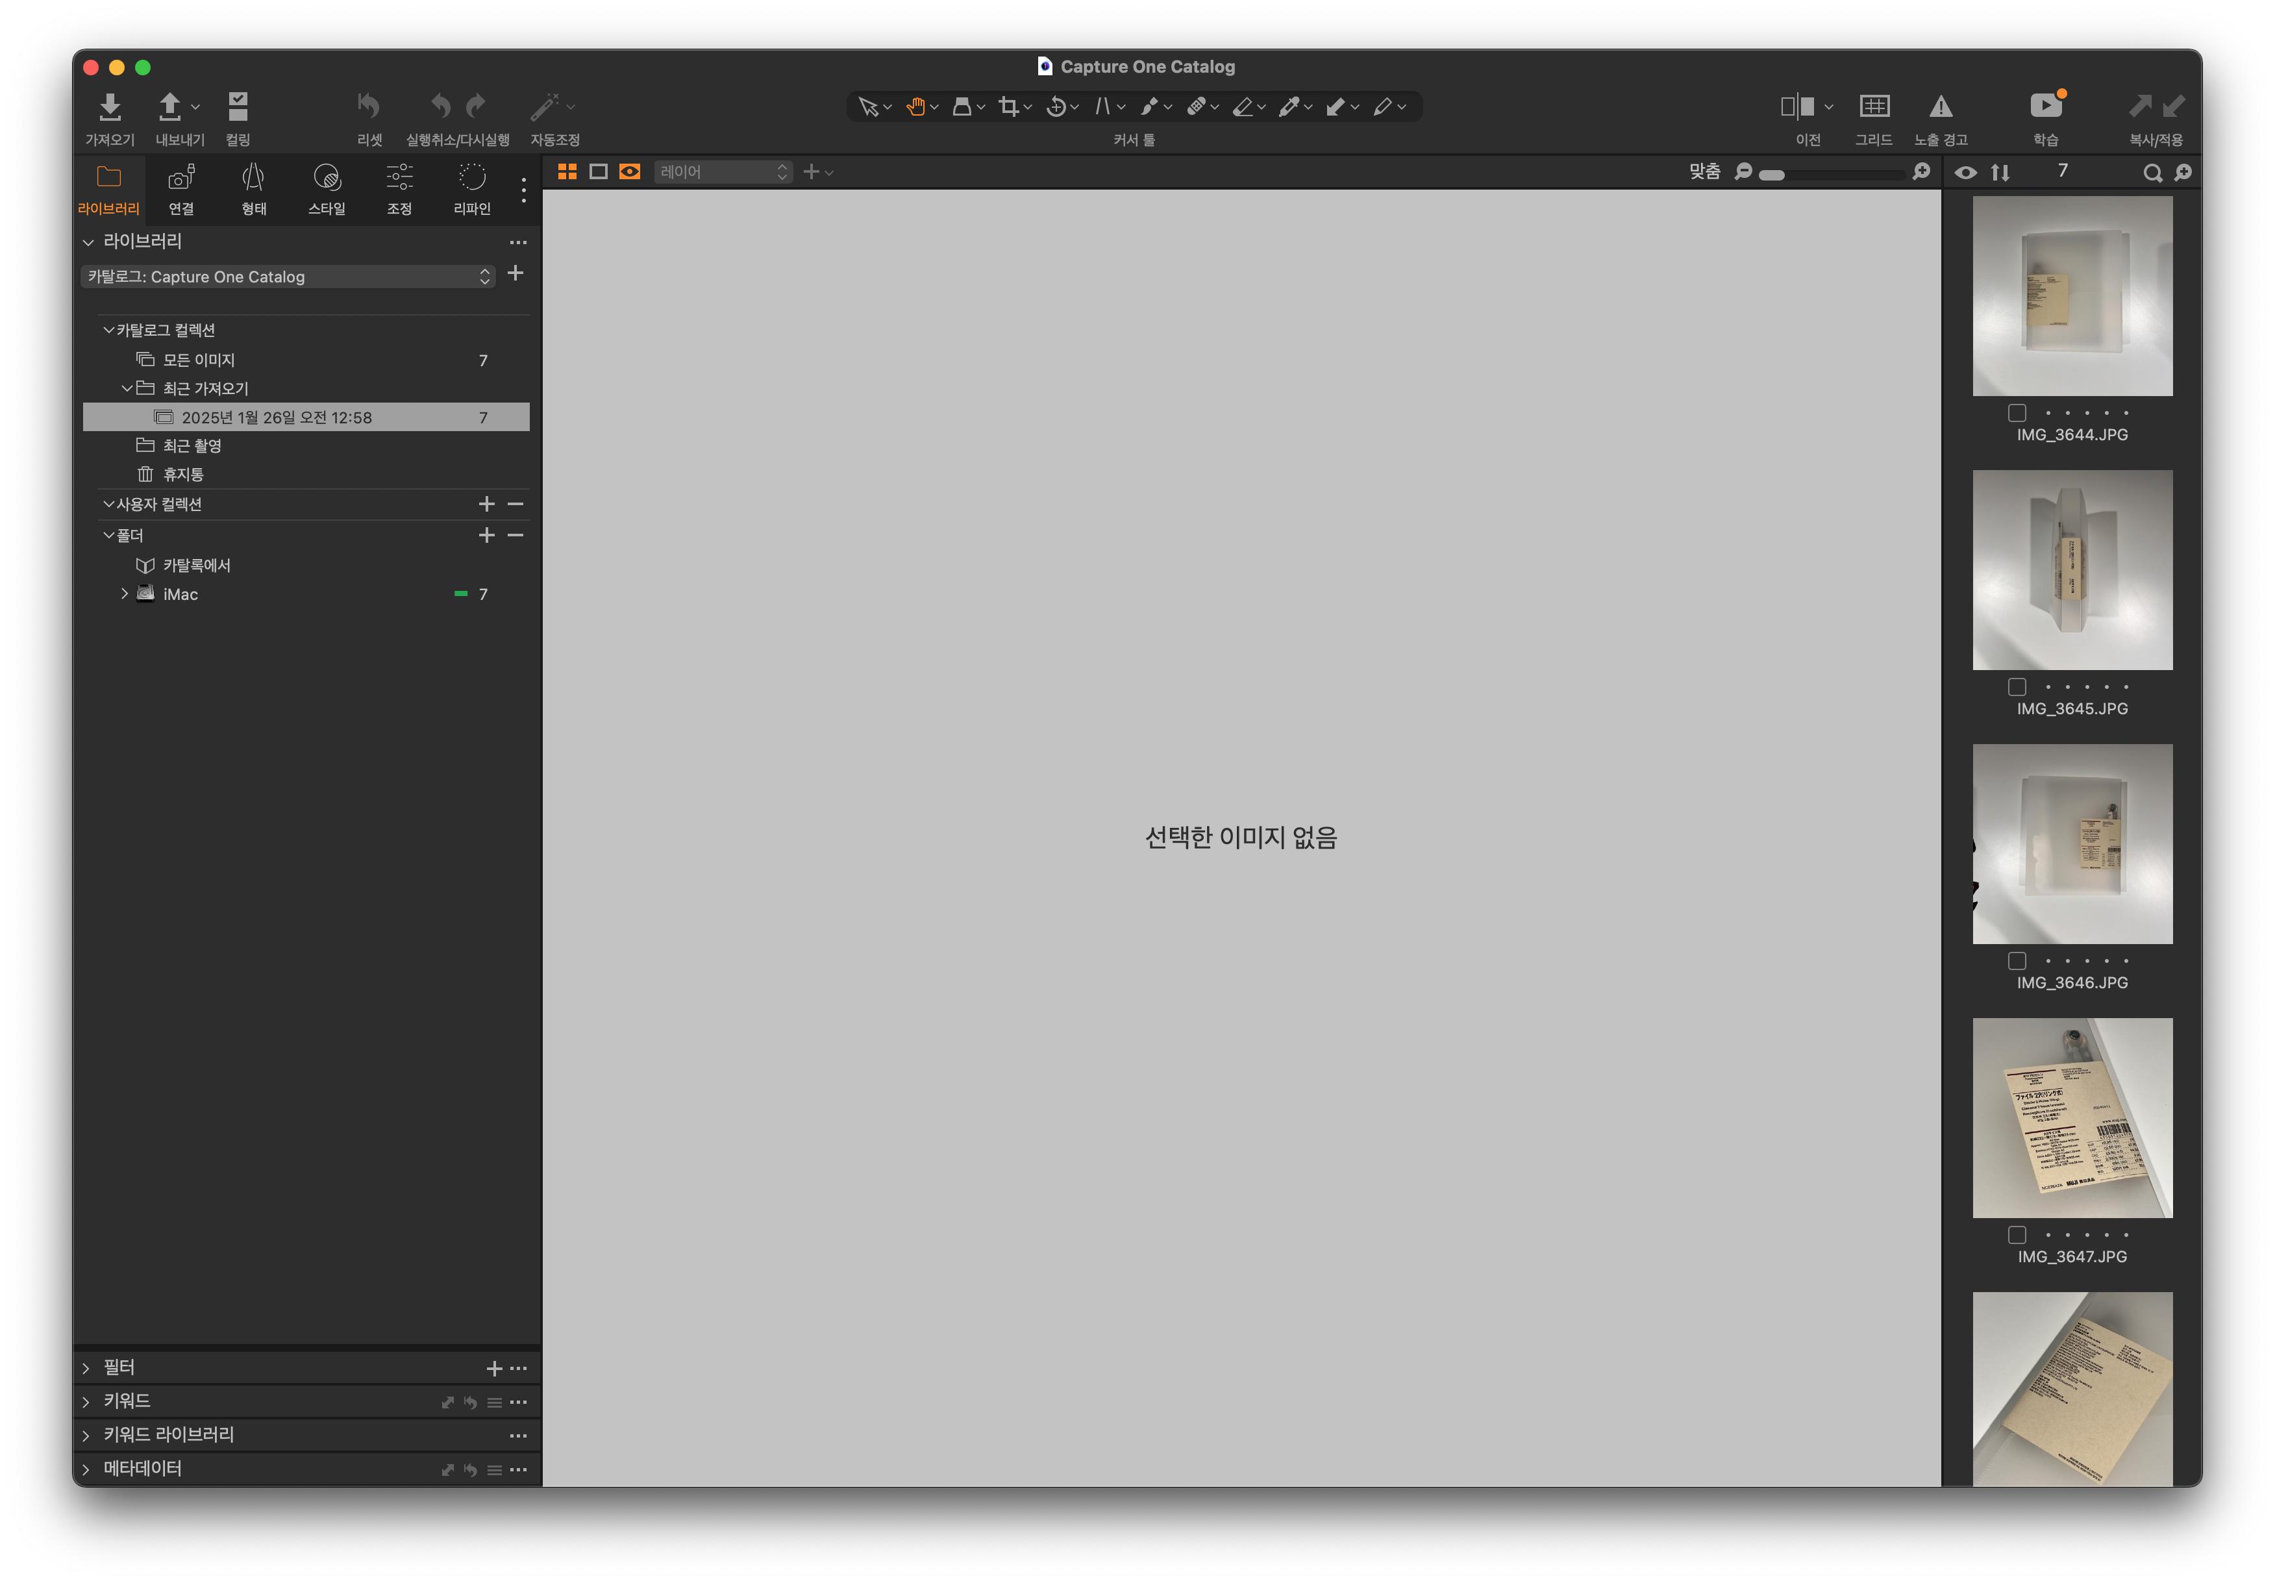Click the viewer zoom slider
2275x1583 pixels.
click(1833, 175)
